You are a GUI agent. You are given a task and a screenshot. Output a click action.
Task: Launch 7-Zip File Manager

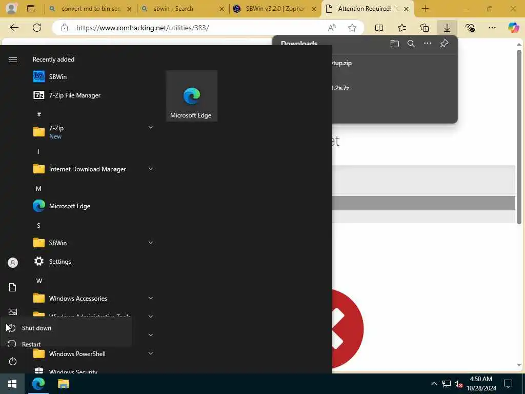93,95
